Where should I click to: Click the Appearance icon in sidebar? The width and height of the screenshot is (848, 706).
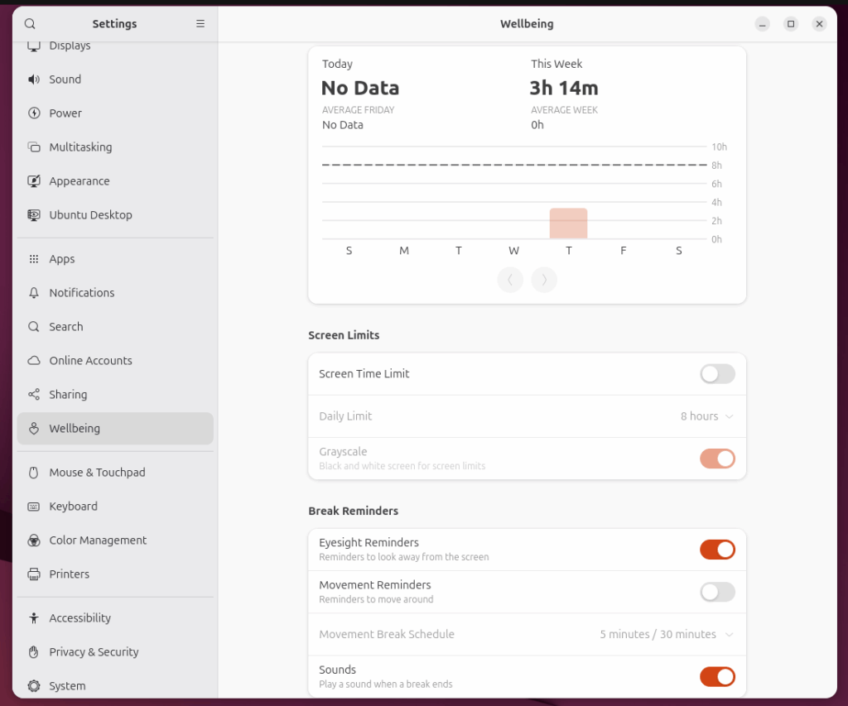(x=34, y=181)
